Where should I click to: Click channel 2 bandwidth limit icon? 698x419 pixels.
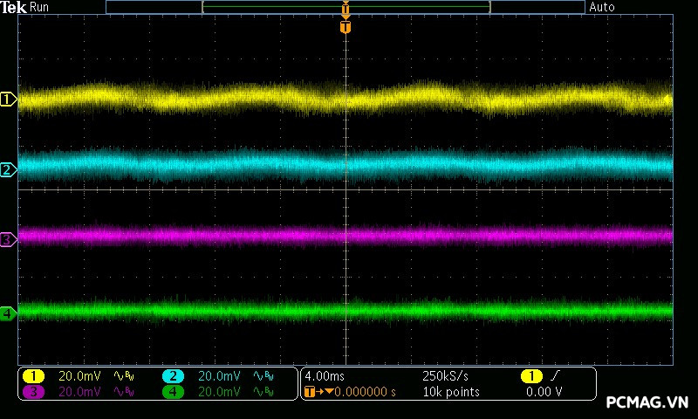262,376
